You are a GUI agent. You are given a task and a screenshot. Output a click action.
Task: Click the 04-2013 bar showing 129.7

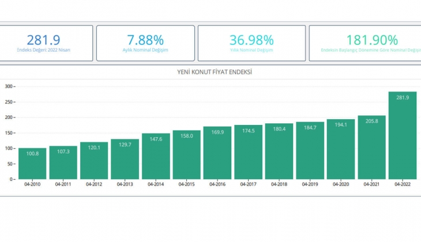(125, 159)
